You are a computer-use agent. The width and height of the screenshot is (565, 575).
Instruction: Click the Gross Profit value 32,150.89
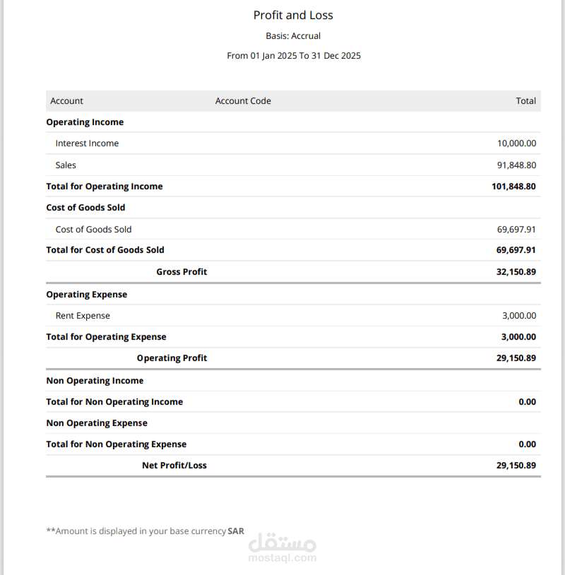pyautogui.click(x=516, y=272)
